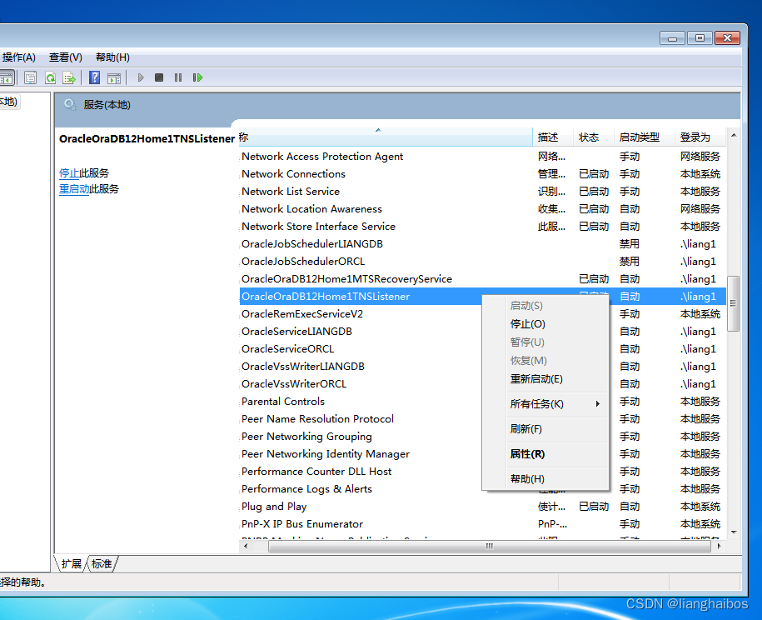Choose 停止(O) in the context menu

click(x=527, y=324)
